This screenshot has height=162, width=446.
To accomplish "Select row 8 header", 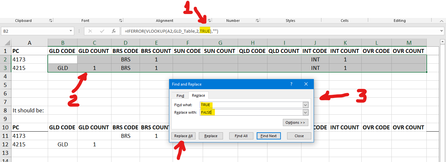I will 6,110.
